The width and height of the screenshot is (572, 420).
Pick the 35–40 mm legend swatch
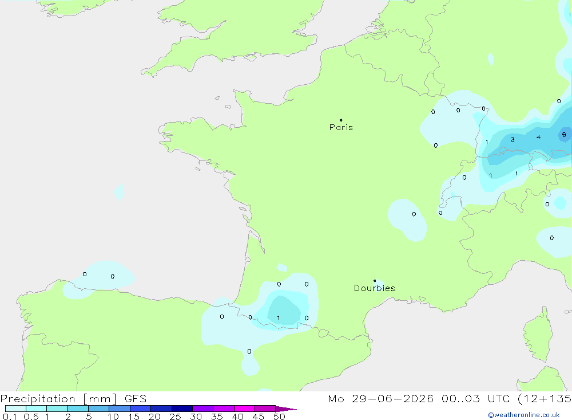pyautogui.click(x=224, y=409)
